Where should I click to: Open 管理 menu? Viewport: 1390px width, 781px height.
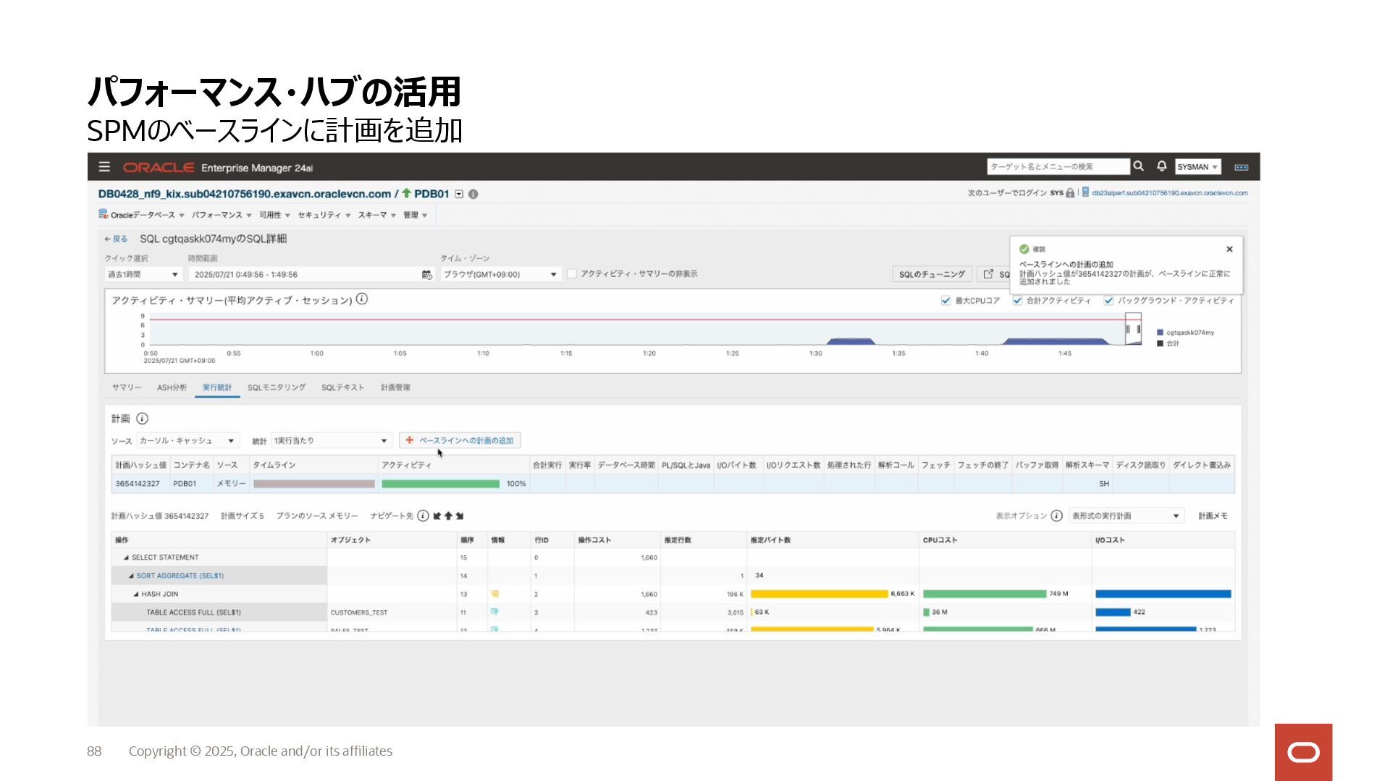(x=415, y=215)
